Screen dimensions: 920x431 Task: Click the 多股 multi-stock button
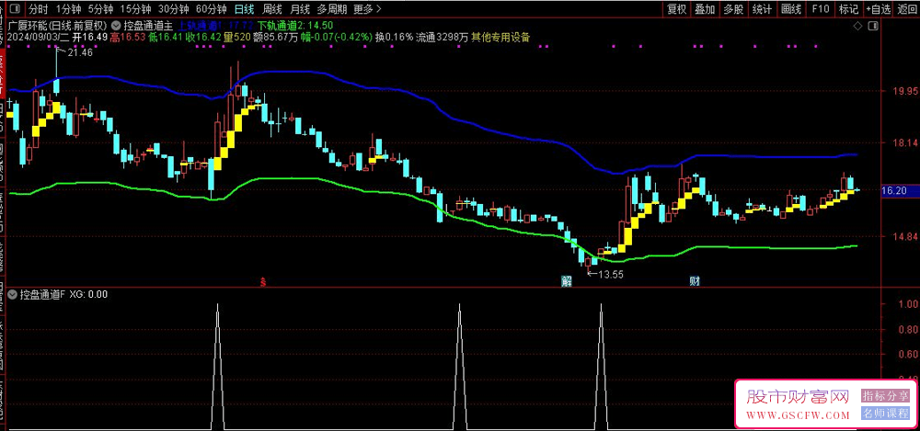click(733, 9)
